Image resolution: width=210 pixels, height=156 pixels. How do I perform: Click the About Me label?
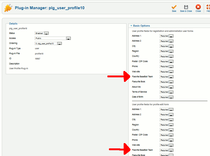coord(136,87)
